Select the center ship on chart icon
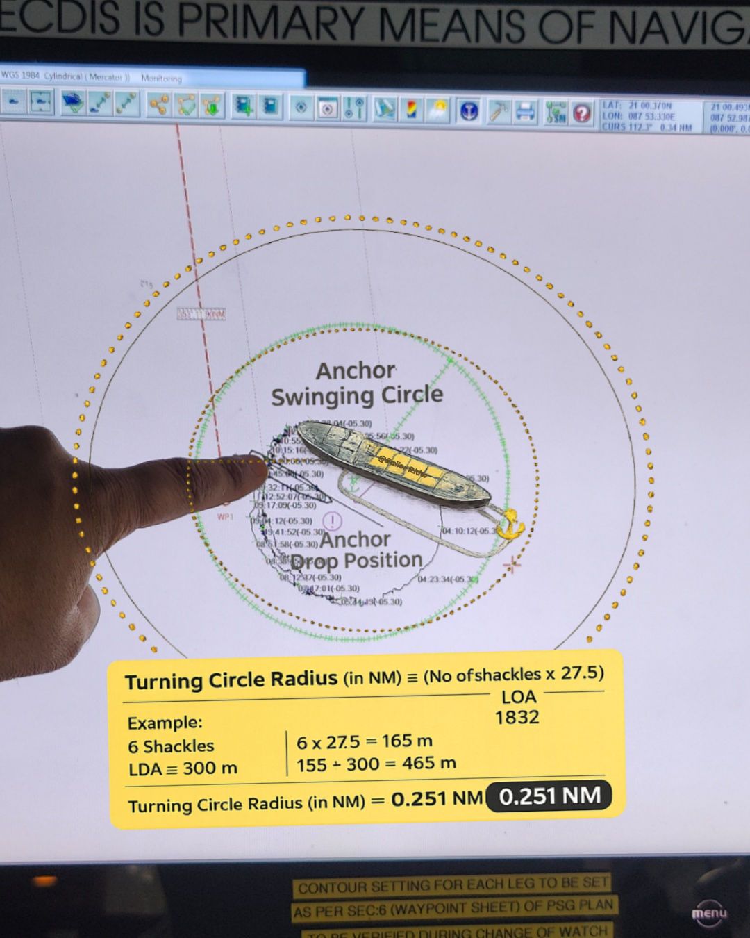Screen dimensions: 750x938 [x=41, y=102]
